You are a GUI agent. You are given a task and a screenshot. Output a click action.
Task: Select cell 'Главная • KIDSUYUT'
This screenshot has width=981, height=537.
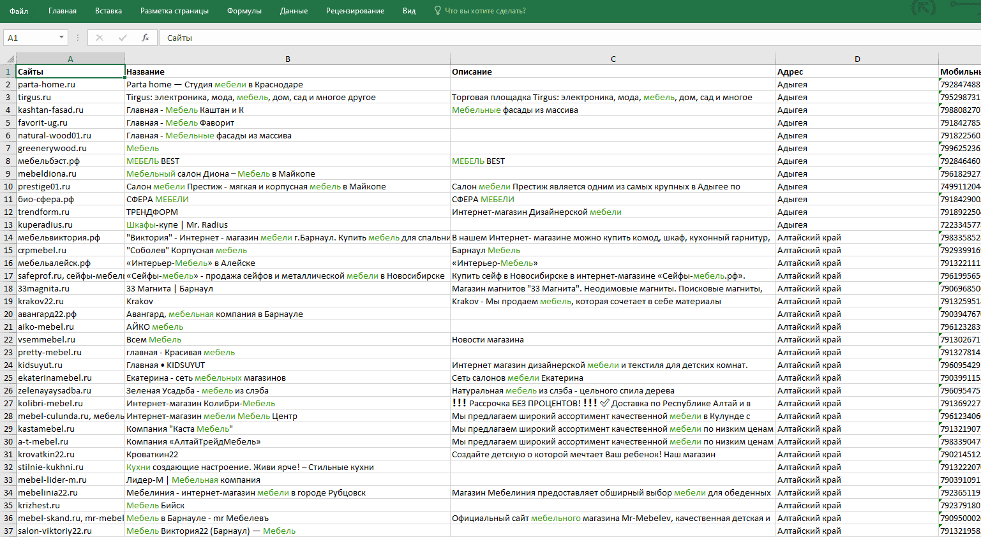[x=288, y=365]
